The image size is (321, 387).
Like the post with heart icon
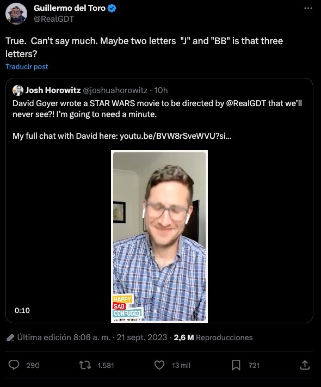159,365
